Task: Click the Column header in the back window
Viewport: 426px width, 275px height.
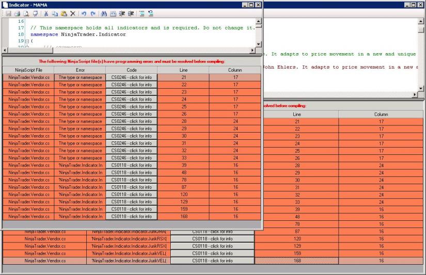Action: point(381,115)
